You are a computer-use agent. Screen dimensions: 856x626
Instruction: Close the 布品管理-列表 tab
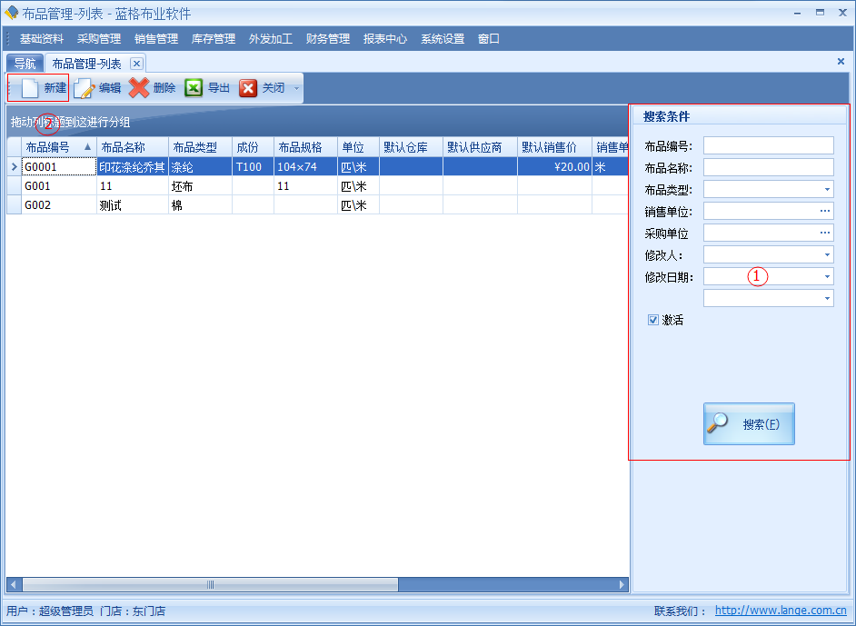pos(136,63)
